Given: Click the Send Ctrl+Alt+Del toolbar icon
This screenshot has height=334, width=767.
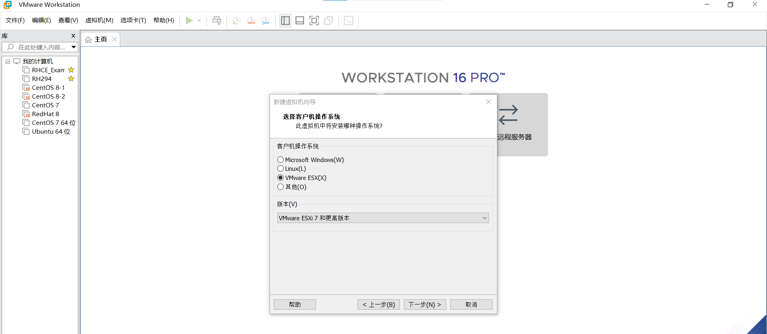Looking at the screenshot, I should 217,20.
